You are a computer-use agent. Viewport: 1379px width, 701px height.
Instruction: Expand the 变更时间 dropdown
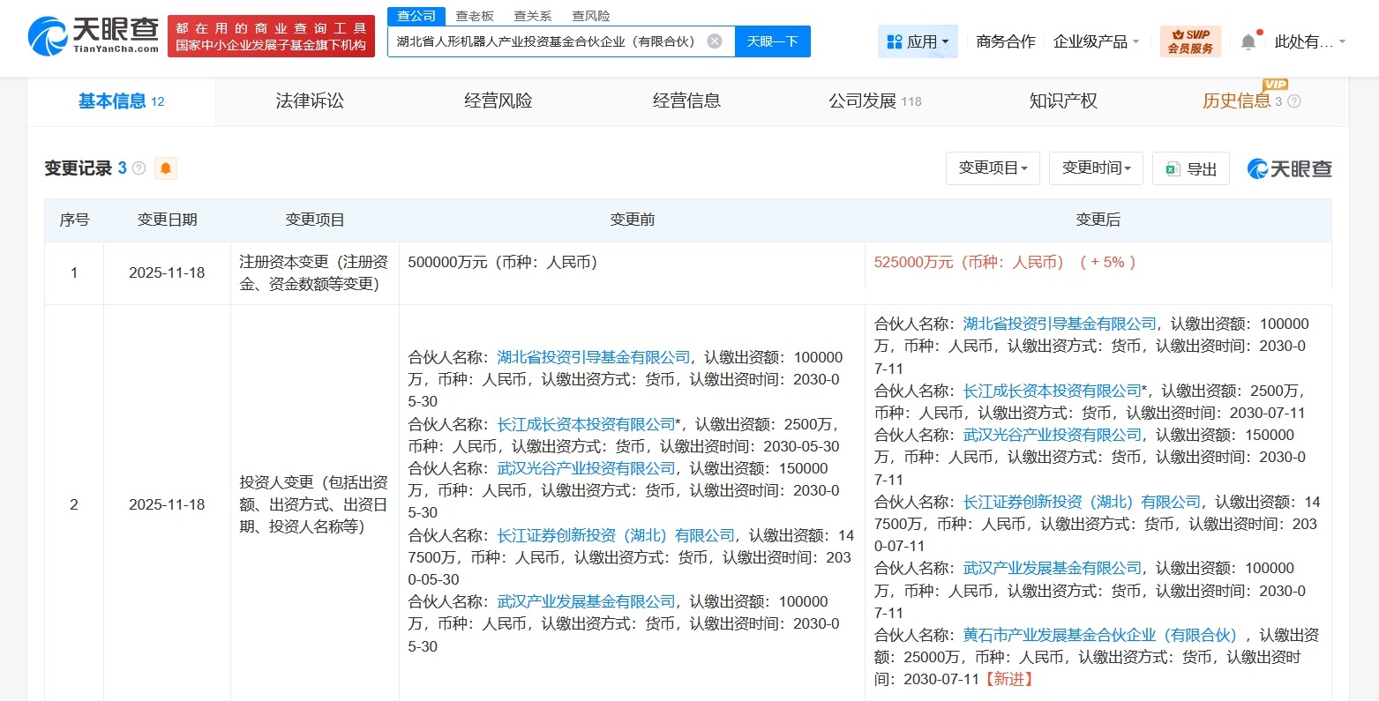[x=1095, y=168]
